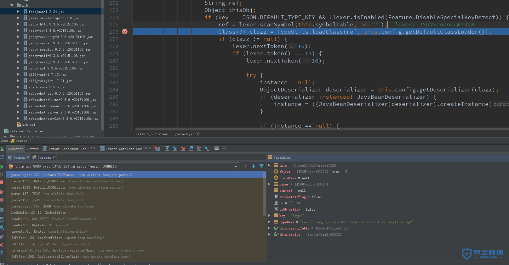Switch to the Debugger tab
Image resolution: width=509 pixels, height=265 pixels.
tap(15, 149)
